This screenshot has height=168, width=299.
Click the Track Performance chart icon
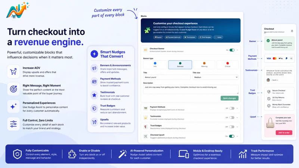(x=243, y=154)
